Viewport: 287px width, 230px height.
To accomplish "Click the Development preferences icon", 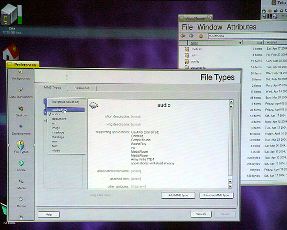I will click(x=21, y=129).
